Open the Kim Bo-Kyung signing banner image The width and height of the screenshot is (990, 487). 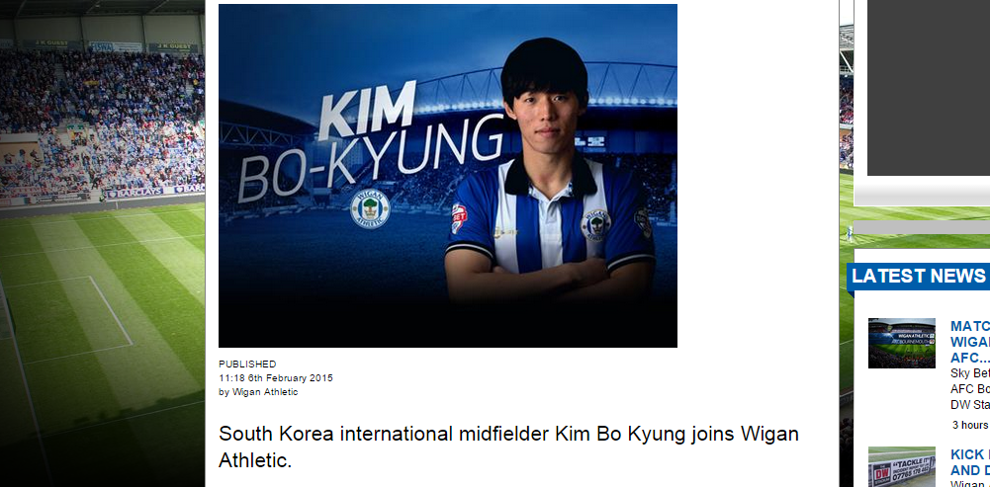pos(448,176)
